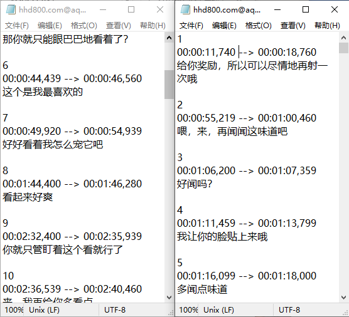Place cursor in subtitle line 好闻吗?
Screen dimensions: 349x317
(195, 184)
